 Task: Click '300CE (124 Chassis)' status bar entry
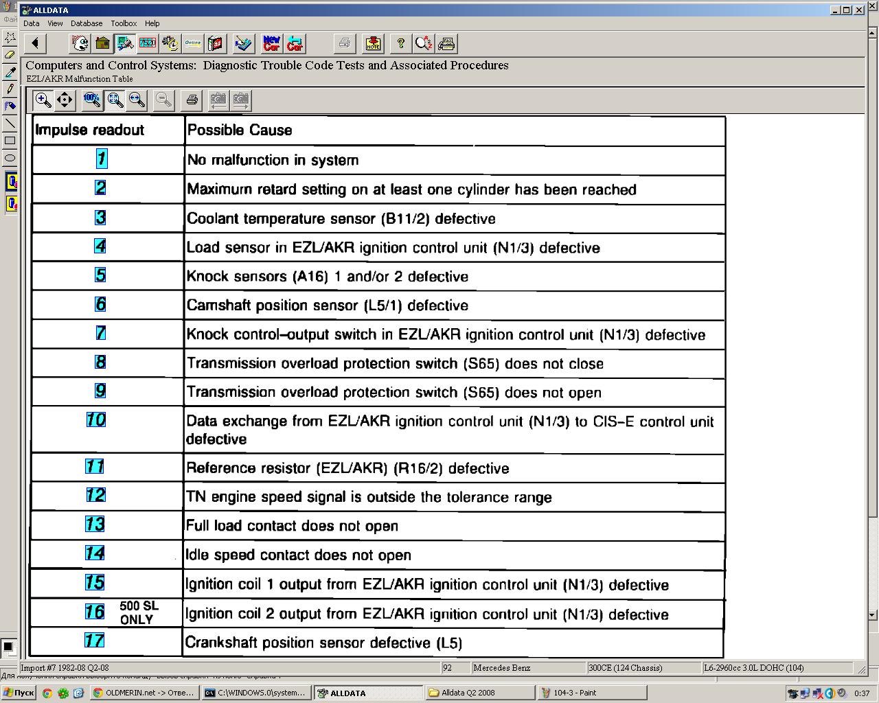[626, 667]
